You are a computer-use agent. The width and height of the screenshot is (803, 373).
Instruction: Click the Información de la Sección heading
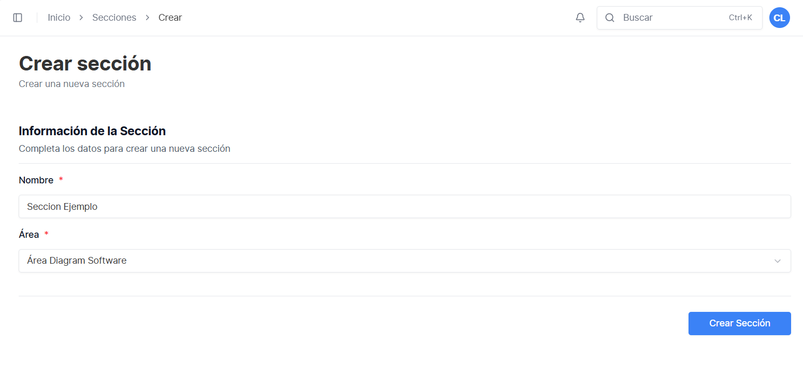coord(92,131)
